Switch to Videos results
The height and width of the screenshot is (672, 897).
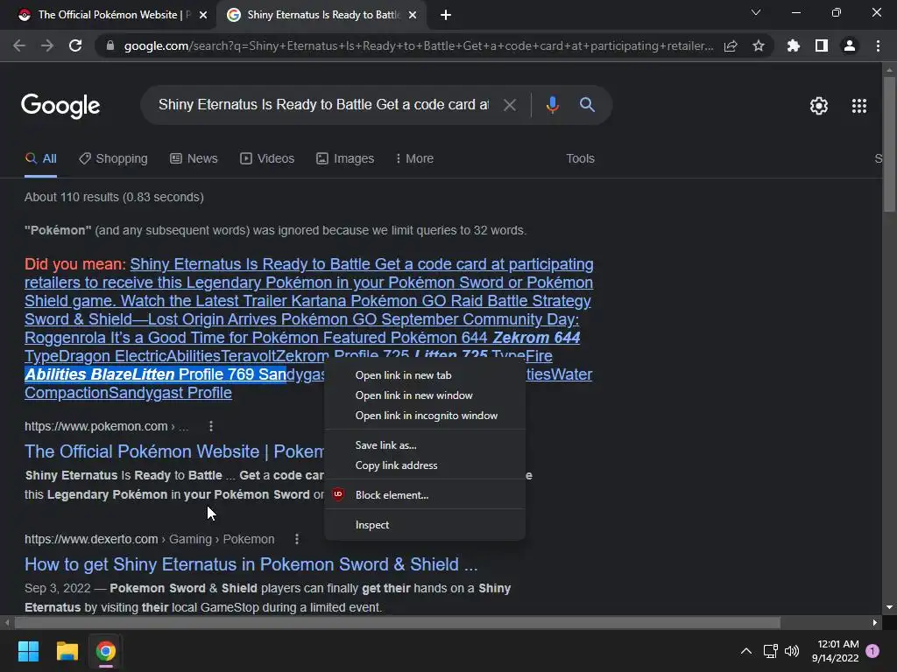point(267,159)
